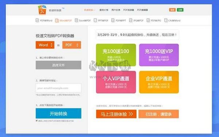Open the 用户反馈 menu item
This screenshot has width=219, height=137.
(116, 10)
